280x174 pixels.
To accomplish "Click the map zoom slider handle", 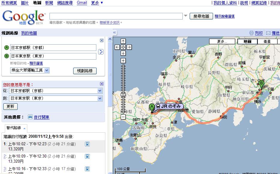I will [x=123, y=95].
